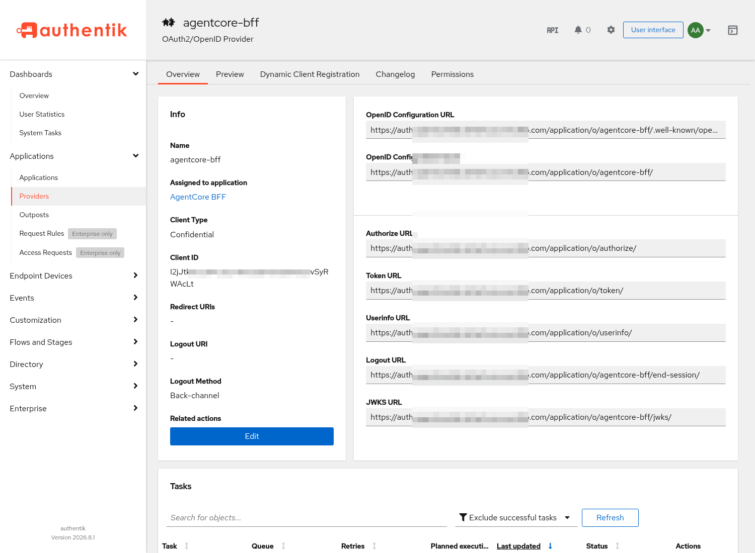Click the Version 2026.8.1 text
This screenshot has width=755, height=553.
coord(73,537)
